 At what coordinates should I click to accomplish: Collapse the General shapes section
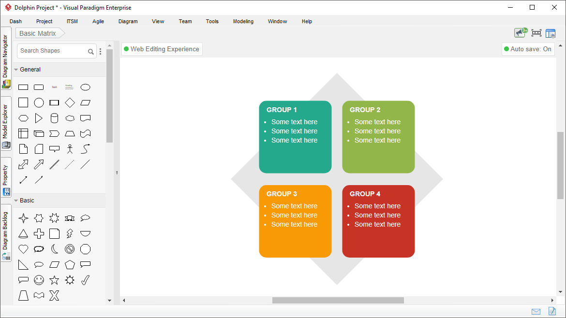[16, 70]
